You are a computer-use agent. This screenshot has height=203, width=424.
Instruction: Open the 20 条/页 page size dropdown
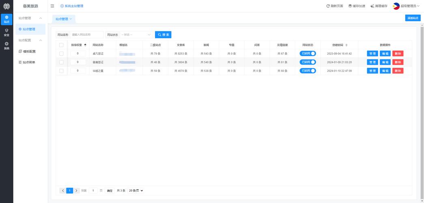136,190
